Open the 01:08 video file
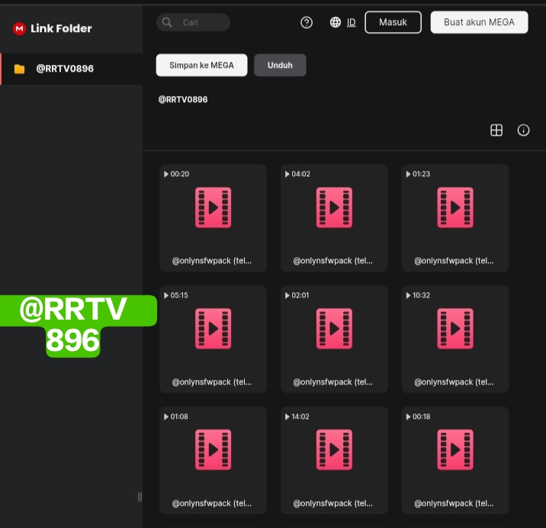 213,460
